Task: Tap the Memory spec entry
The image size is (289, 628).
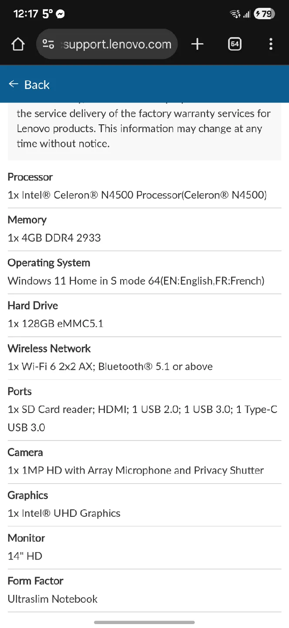Action: tap(54, 238)
